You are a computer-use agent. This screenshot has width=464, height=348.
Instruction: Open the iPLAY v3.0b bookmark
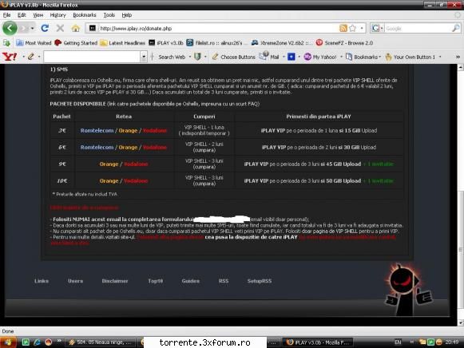click(x=166, y=43)
